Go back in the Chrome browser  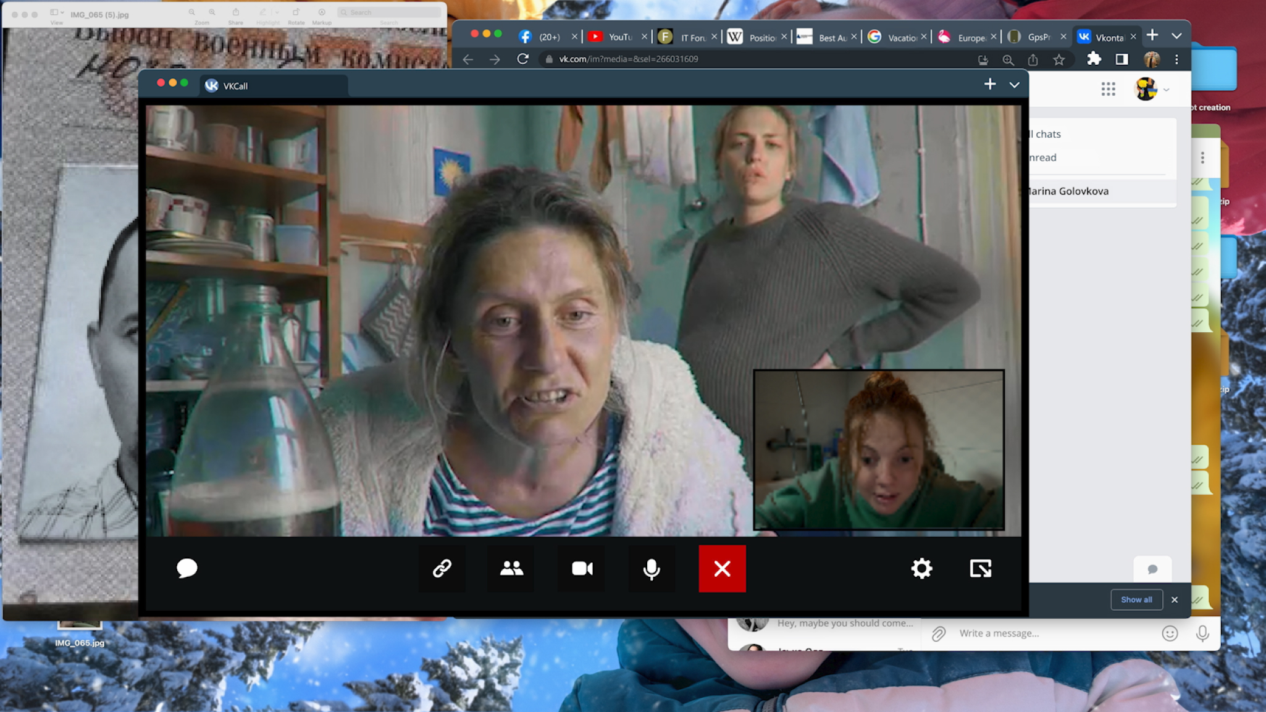click(x=468, y=59)
